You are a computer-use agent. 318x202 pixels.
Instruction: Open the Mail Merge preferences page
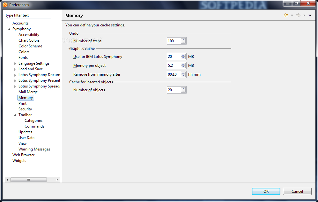point(28,92)
